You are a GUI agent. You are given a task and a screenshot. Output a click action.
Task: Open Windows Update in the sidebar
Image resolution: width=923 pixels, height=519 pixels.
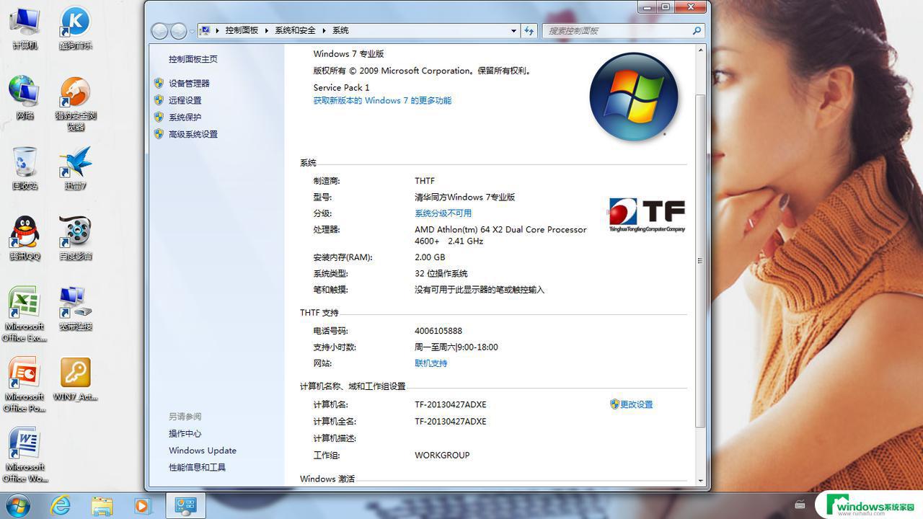pyautogui.click(x=203, y=451)
